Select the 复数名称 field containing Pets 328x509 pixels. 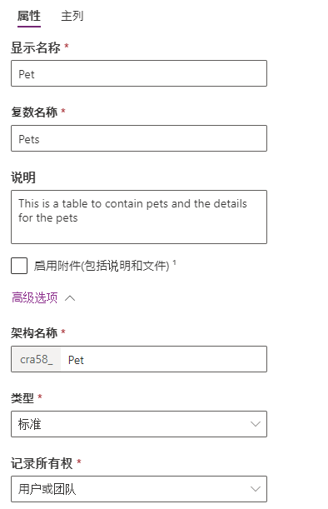pos(139,138)
